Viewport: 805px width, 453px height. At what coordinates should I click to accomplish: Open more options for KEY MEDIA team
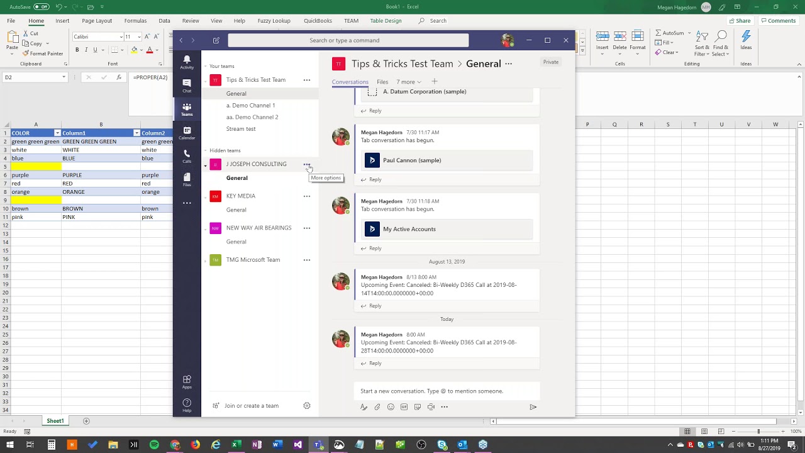307,196
